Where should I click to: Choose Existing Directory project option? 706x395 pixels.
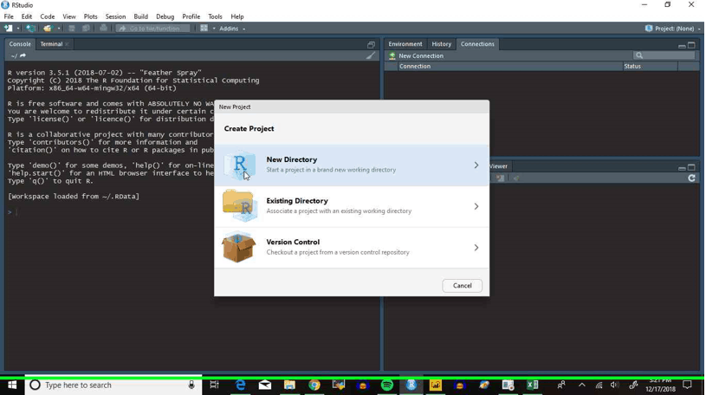click(x=352, y=206)
